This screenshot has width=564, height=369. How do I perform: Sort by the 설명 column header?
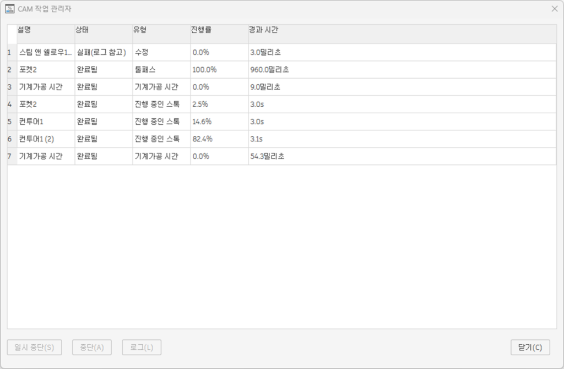coord(46,34)
